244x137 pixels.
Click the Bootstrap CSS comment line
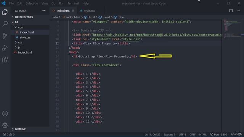(x=91, y=30)
